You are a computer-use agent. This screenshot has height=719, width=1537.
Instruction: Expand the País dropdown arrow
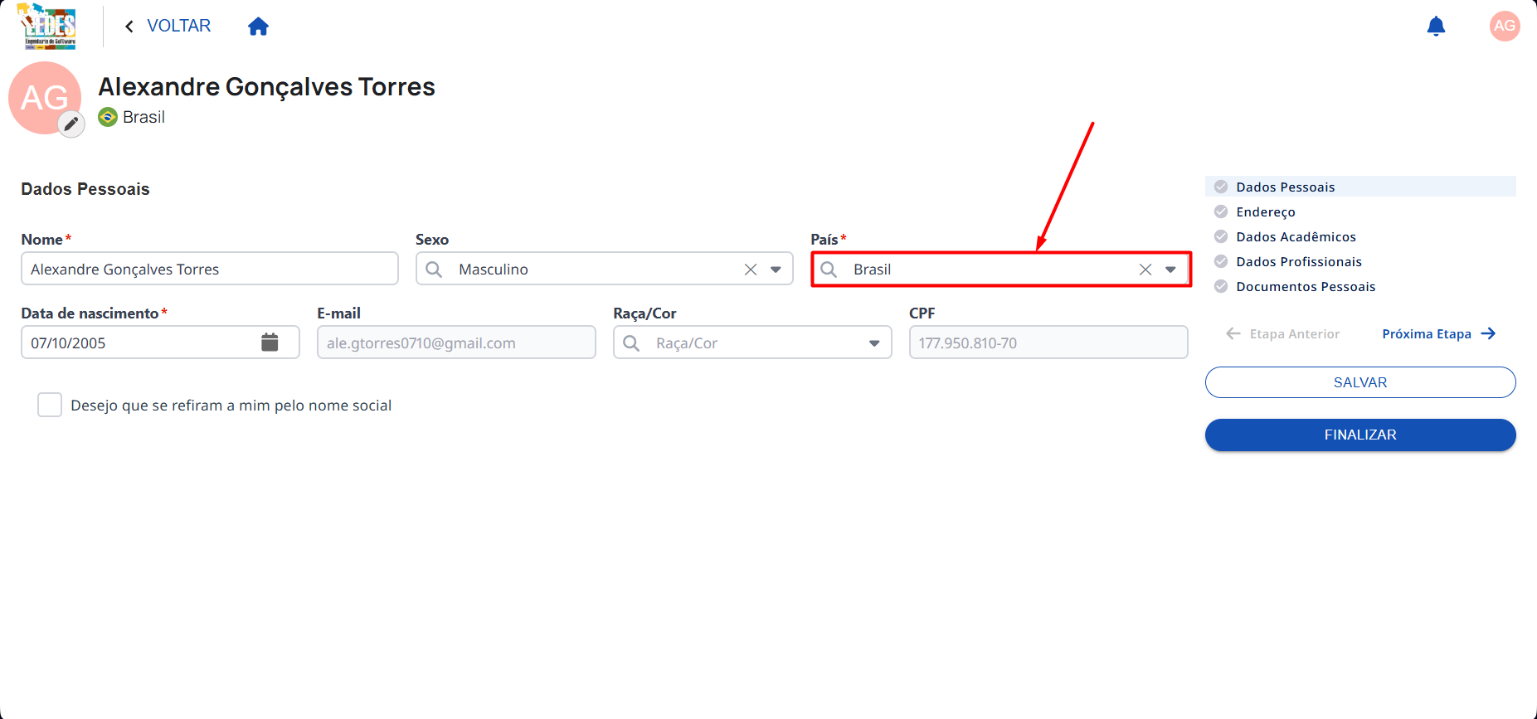(1170, 270)
